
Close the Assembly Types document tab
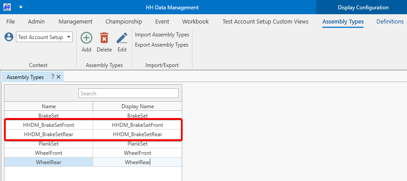(x=59, y=77)
